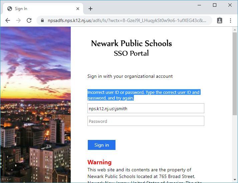The width and height of the screenshot is (238, 183).
Task: Click the blue Sign in button
Action: pos(101,145)
